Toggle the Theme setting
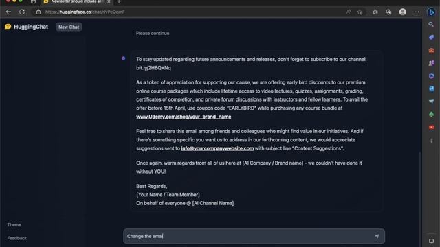This screenshot has width=440, height=247. coord(14,224)
